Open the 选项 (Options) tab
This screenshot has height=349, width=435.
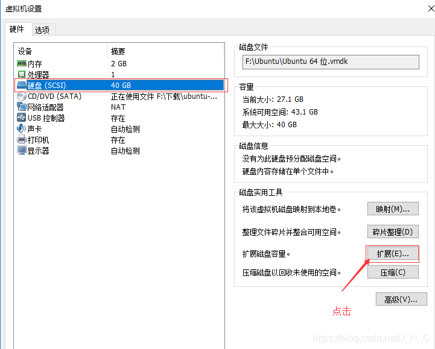[x=42, y=30]
